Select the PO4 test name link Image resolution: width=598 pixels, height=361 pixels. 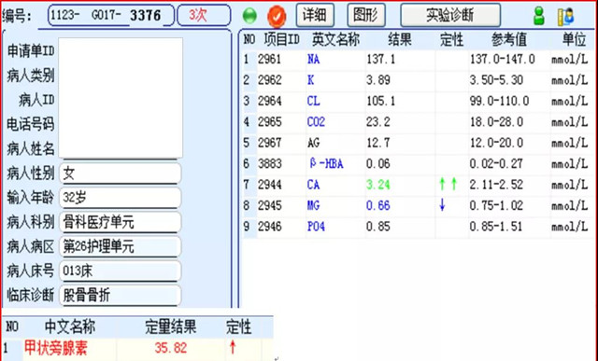tap(316, 227)
